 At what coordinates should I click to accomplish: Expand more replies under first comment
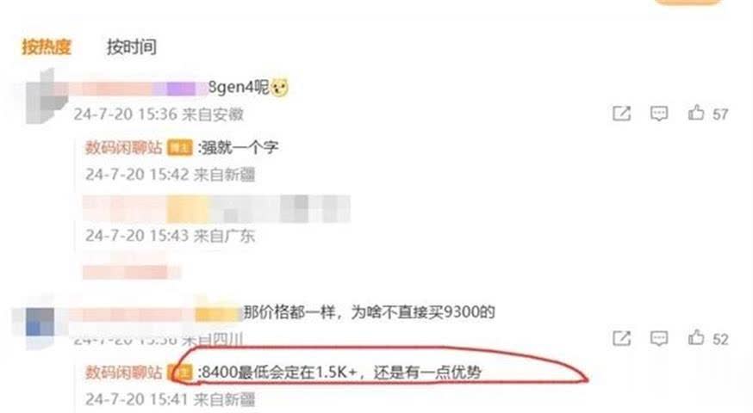point(131,272)
